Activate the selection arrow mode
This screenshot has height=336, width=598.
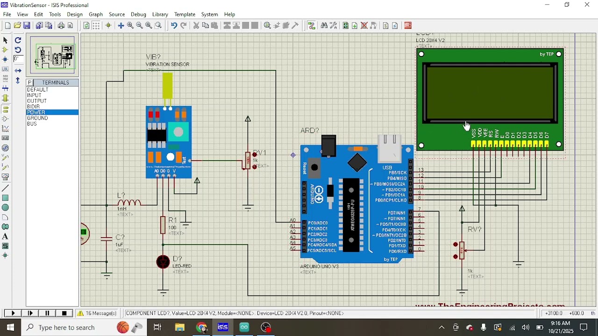(6, 40)
